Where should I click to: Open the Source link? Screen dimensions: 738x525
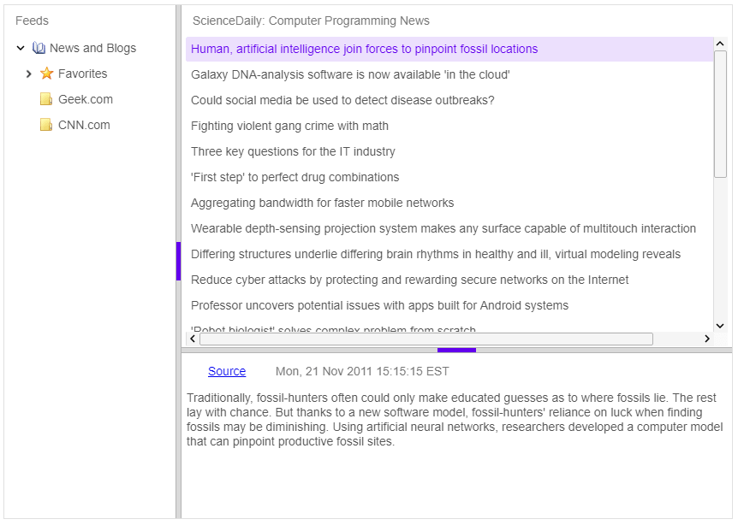(x=227, y=372)
